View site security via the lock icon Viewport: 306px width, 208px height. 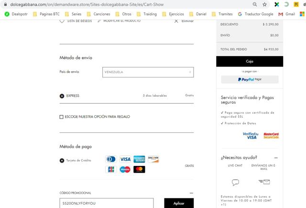click(x=5, y=4)
